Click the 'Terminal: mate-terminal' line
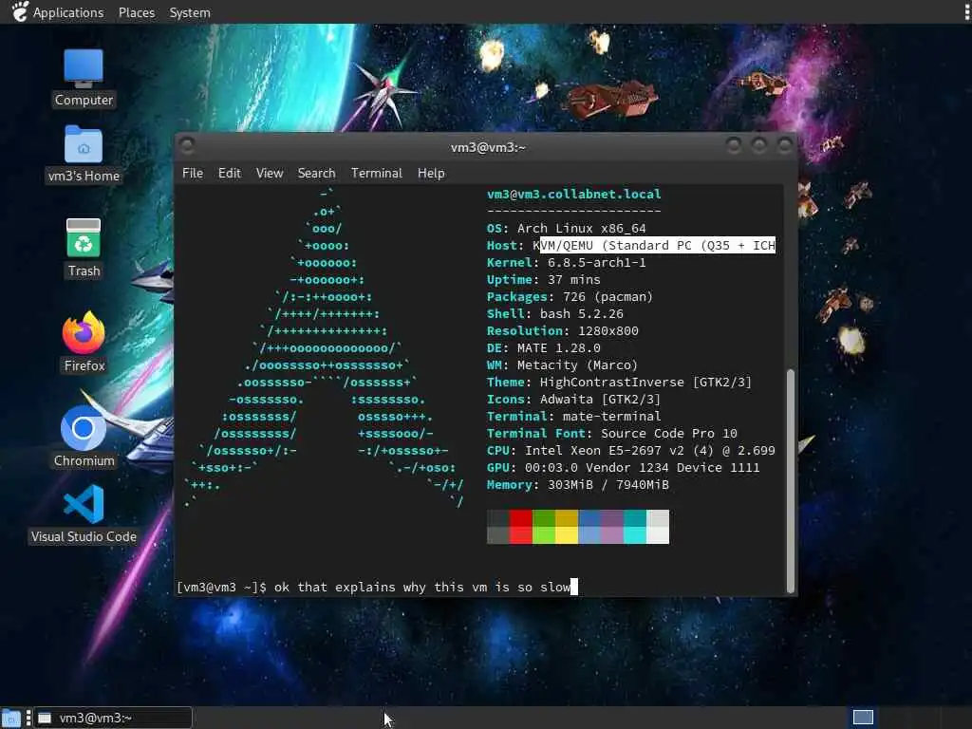Screen dimensions: 972x729 [x=573, y=416]
